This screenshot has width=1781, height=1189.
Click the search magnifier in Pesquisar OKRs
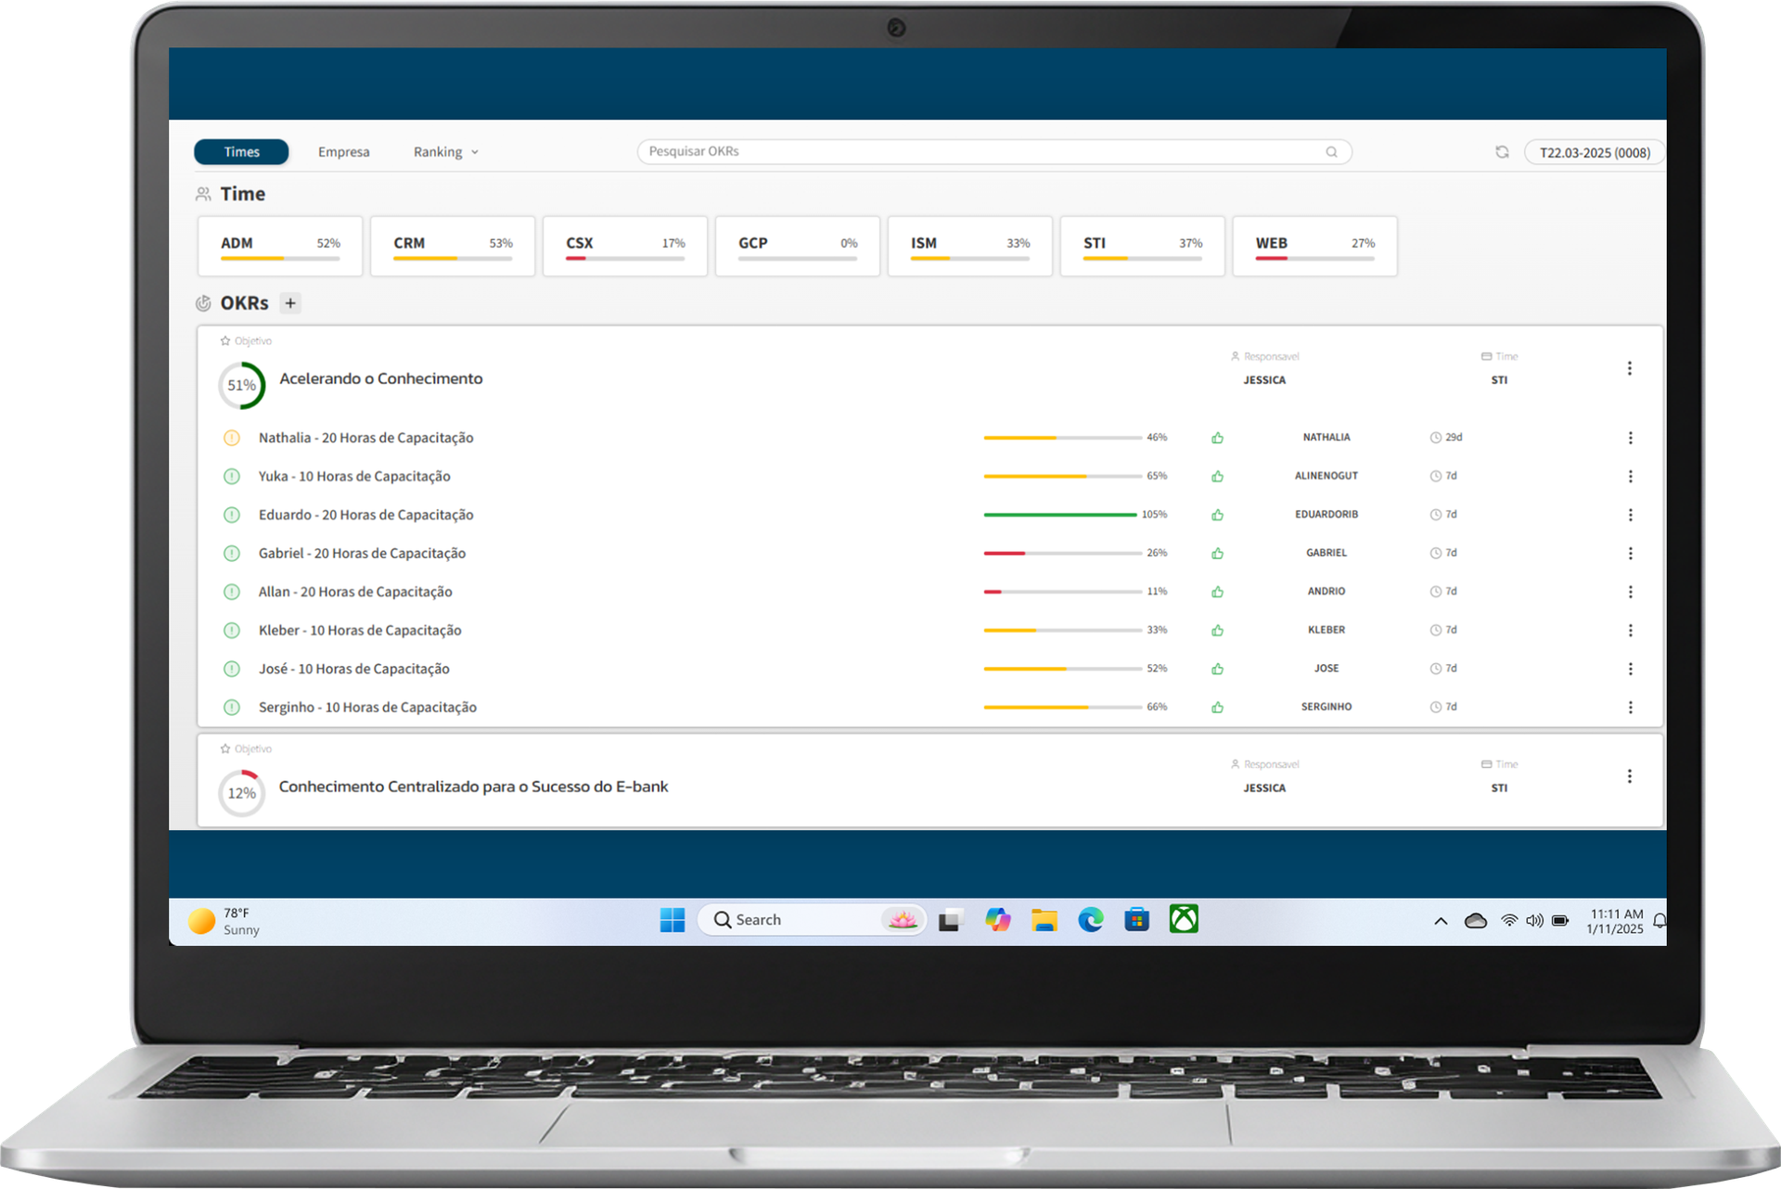pos(1331,152)
